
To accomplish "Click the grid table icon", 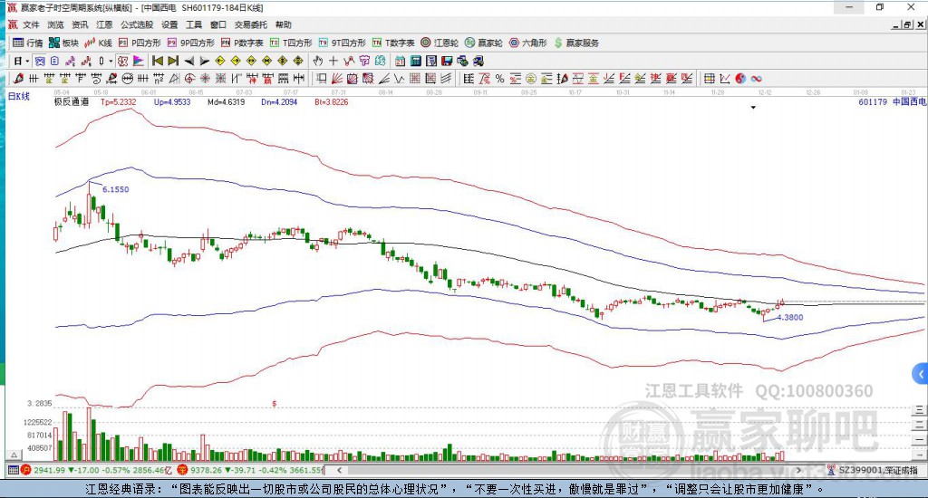I will click(x=709, y=78).
